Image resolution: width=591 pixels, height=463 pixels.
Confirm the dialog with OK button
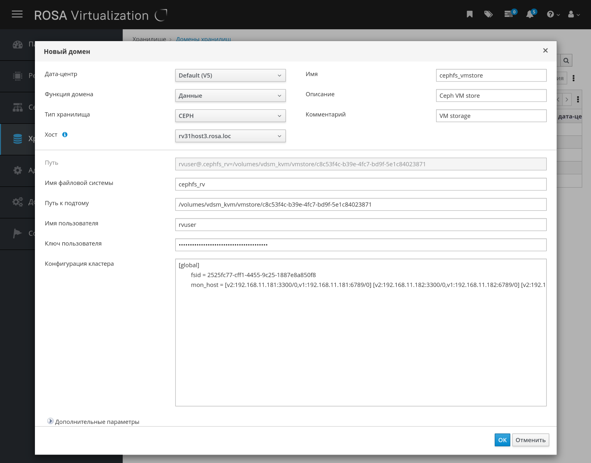502,440
